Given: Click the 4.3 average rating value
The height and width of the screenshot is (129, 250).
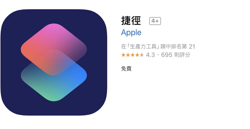Looking at the screenshot, I should (150, 55).
